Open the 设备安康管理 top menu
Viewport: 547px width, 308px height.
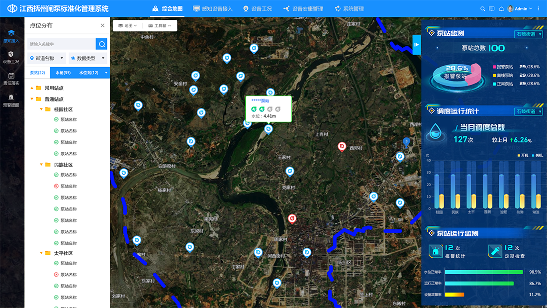[x=303, y=9]
